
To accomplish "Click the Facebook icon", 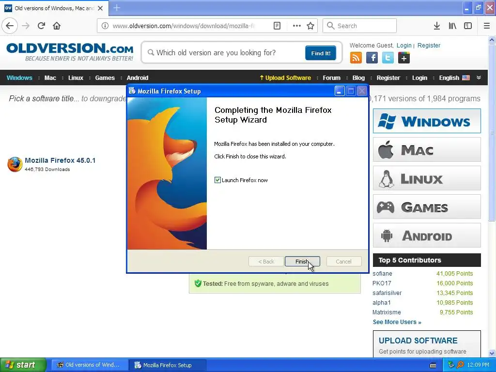I will click(372, 58).
